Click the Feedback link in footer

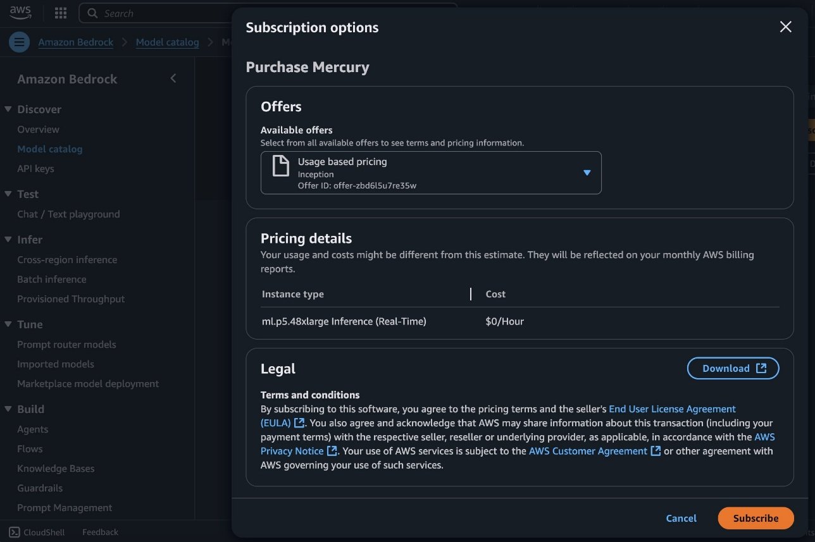(100, 532)
